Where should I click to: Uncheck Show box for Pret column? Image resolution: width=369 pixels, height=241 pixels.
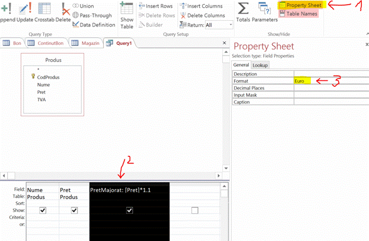click(x=75, y=210)
